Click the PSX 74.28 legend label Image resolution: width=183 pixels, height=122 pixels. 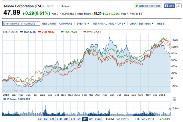point(71,32)
